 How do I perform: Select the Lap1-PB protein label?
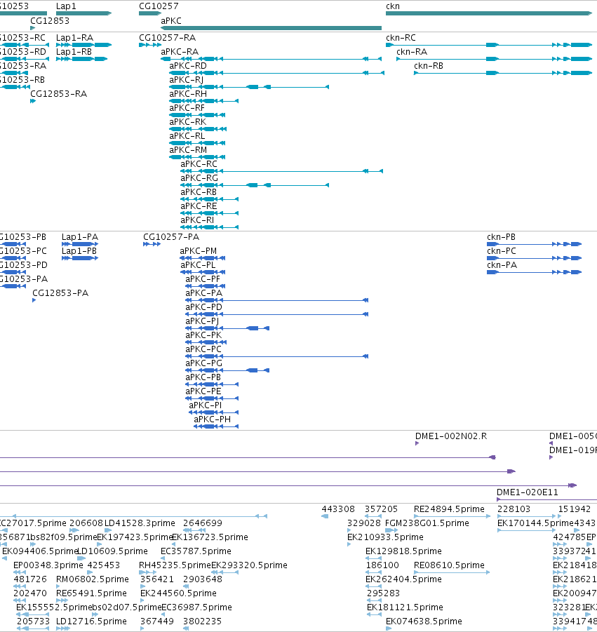tap(79, 250)
